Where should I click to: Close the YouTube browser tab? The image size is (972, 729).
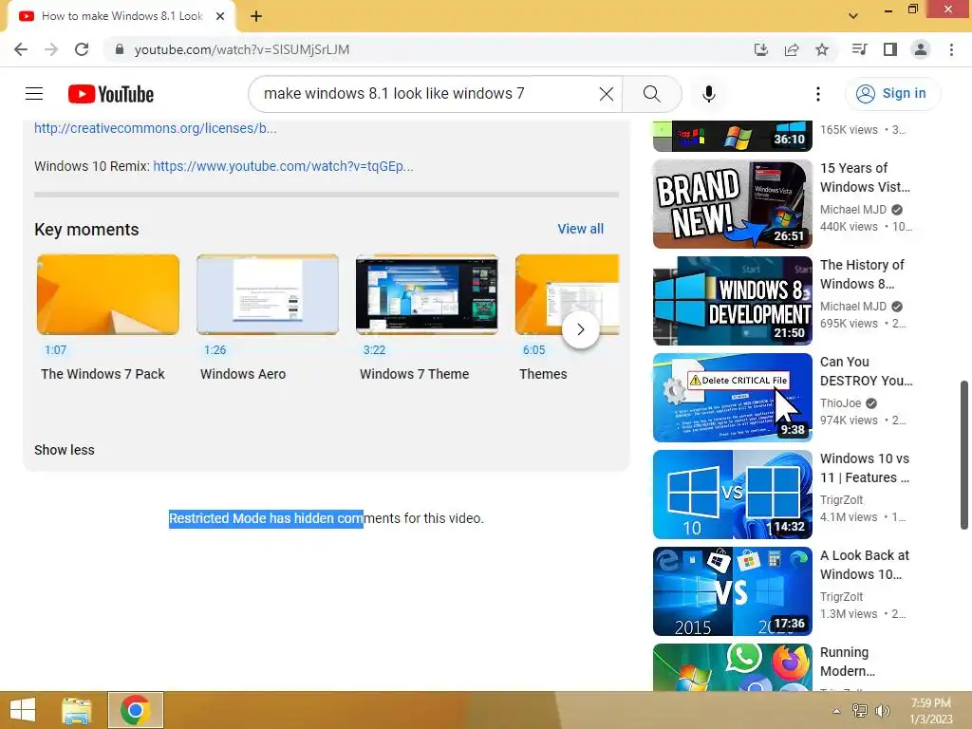tap(220, 16)
